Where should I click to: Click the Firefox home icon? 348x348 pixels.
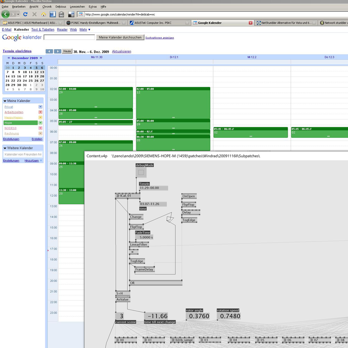point(44,15)
